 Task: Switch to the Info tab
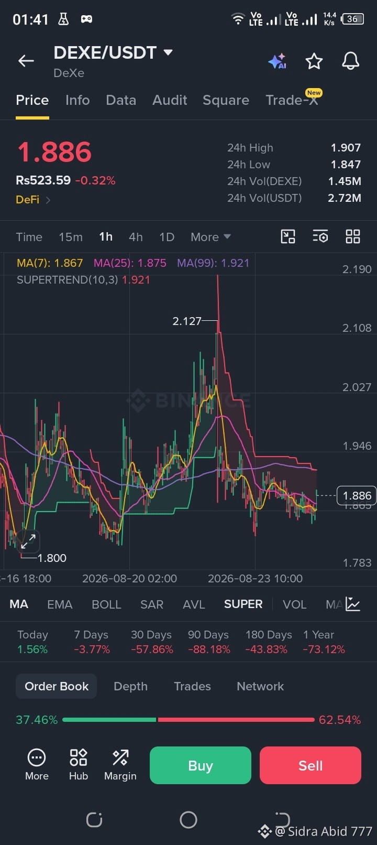click(77, 100)
